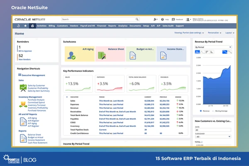Click the Total Bank Balance KPI card
This screenshot has width=249, height=166.
click(142, 84)
